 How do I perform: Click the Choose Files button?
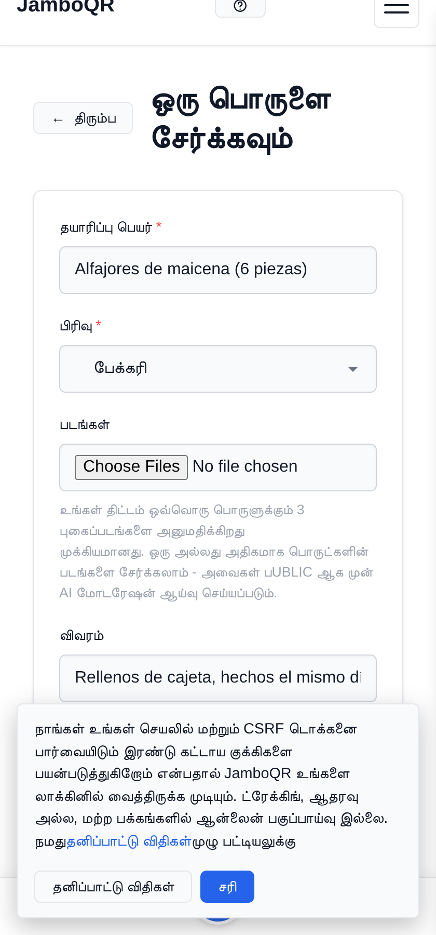pos(131,467)
